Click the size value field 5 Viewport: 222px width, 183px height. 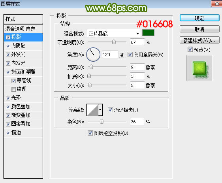[137, 85]
